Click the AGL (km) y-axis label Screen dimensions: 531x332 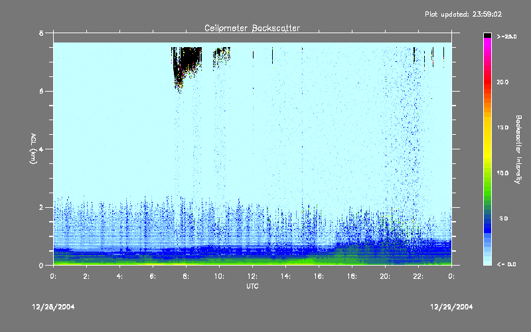coord(33,149)
